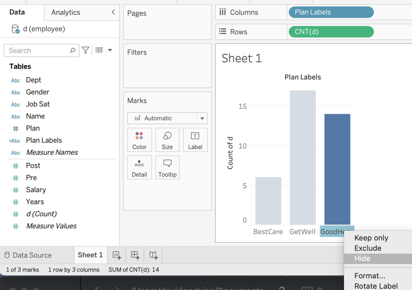Click the CNT(d) pill in Rows
Screen dimensions: 412x290
331,32
